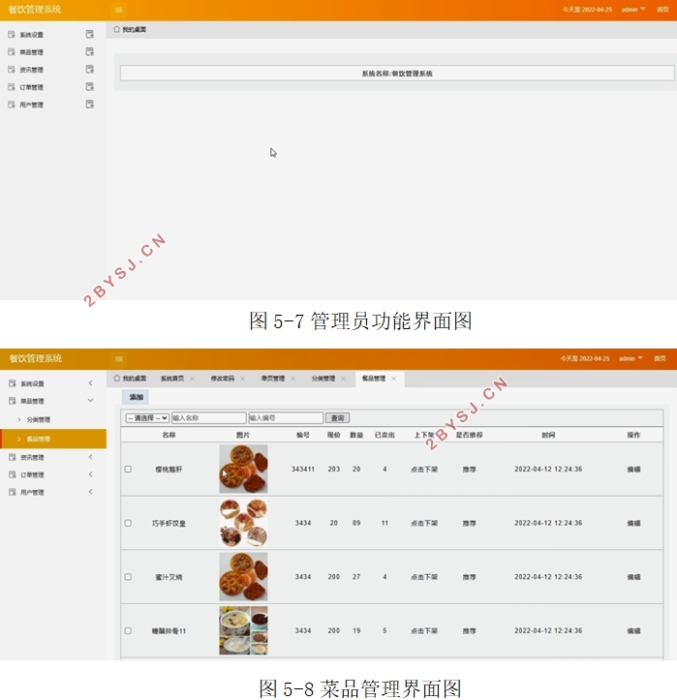
Task: Close the 分类管理 tab
Action: [x=343, y=379]
